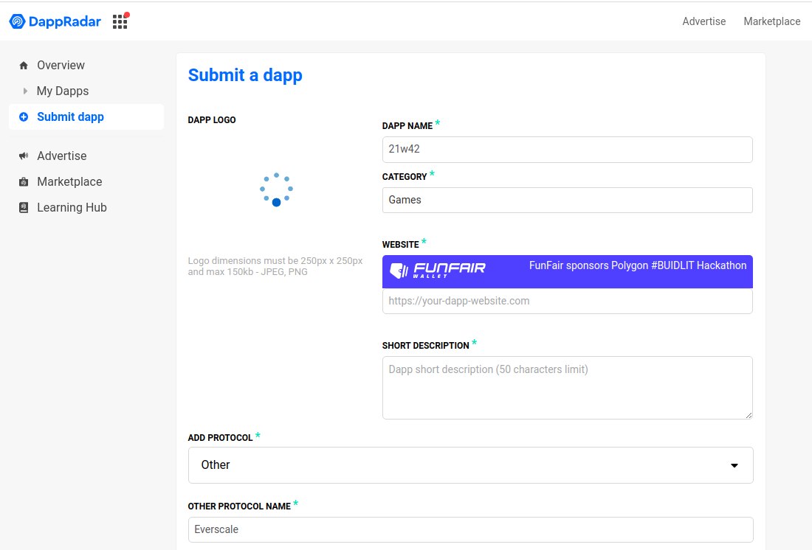The image size is (812, 550).
Task: Click FunFair sponsors Polygon hackathon banner text
Action: (637, 265)
